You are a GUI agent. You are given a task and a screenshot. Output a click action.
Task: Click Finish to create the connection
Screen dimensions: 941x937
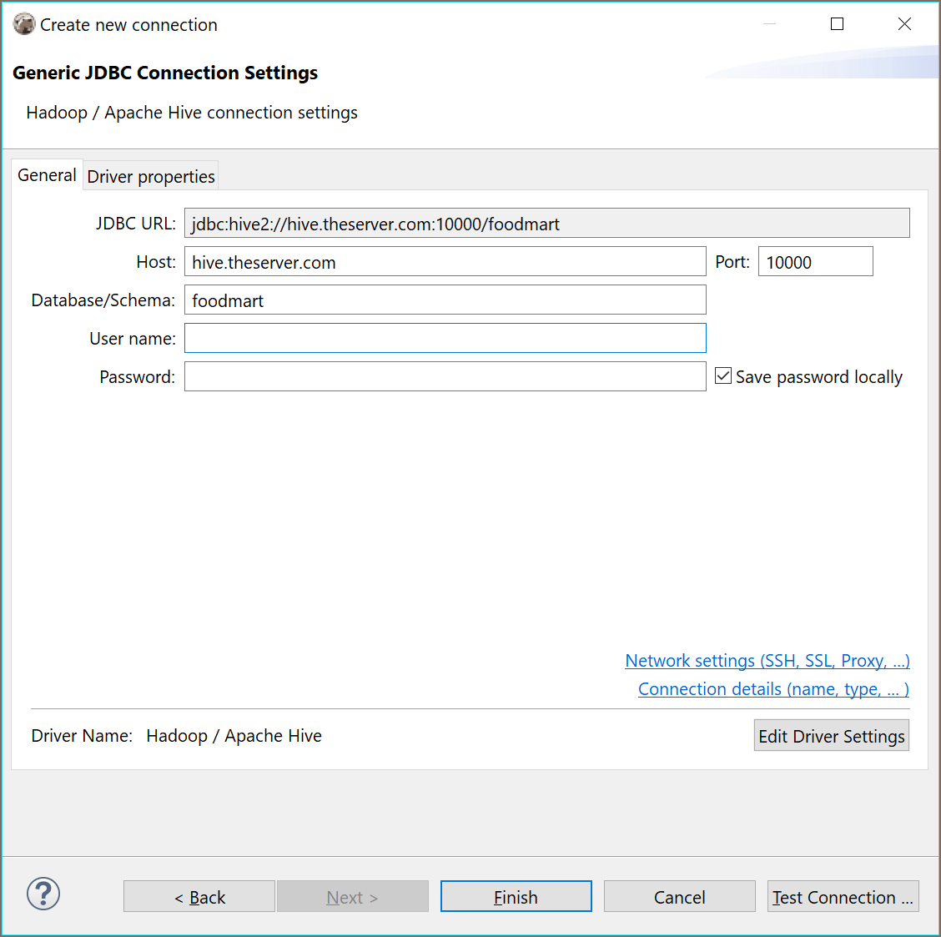[x=516, y=897]
